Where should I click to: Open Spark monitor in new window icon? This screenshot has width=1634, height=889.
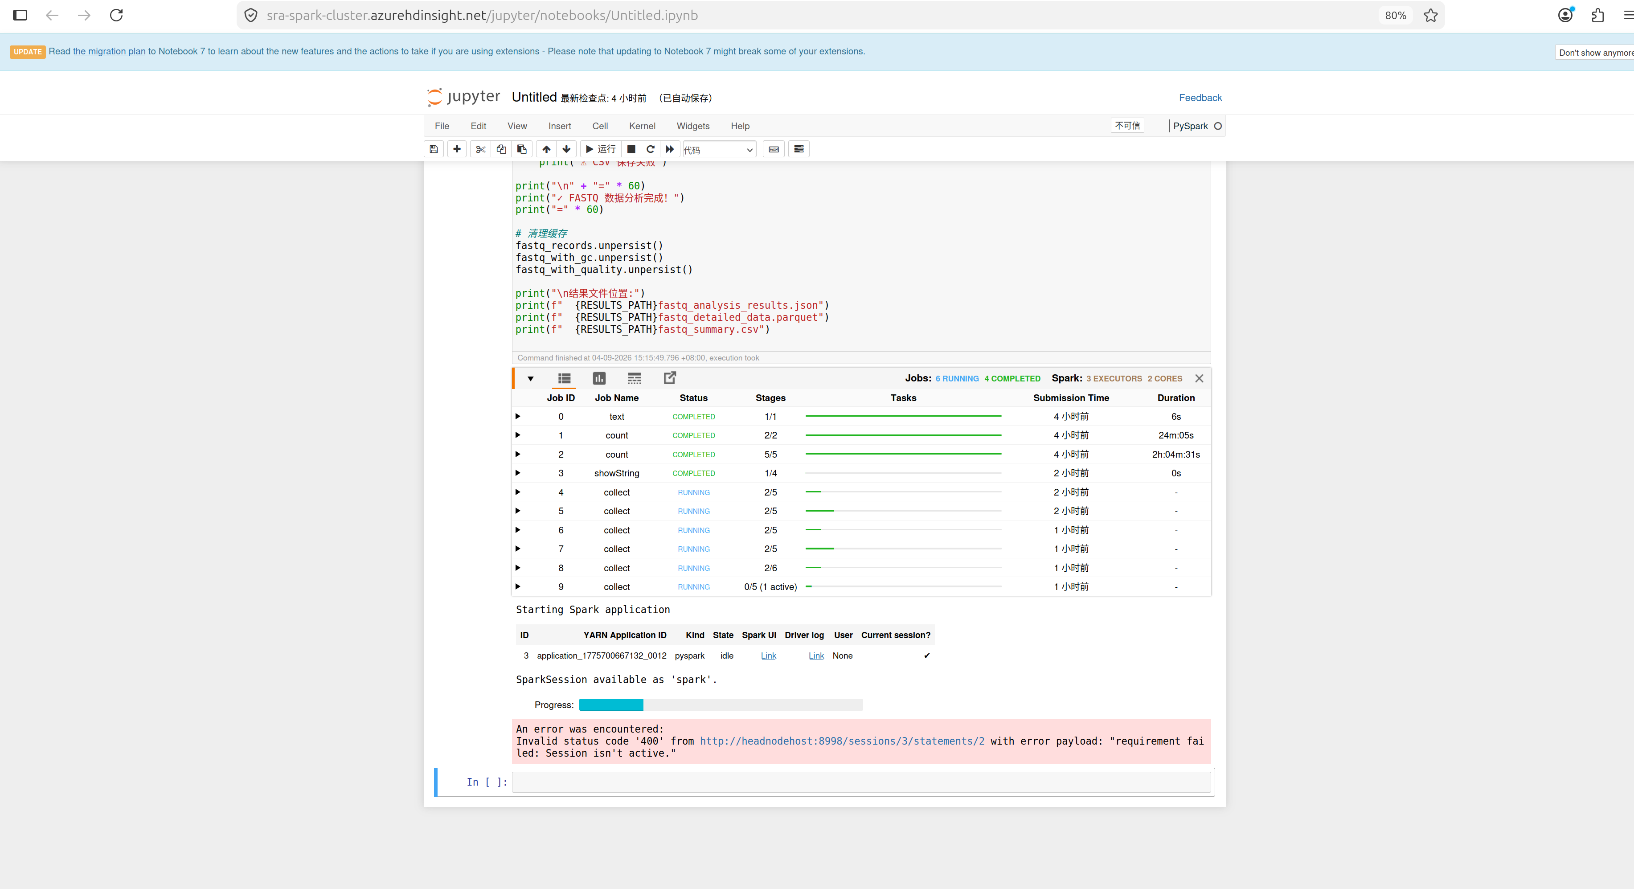(670, 378)
